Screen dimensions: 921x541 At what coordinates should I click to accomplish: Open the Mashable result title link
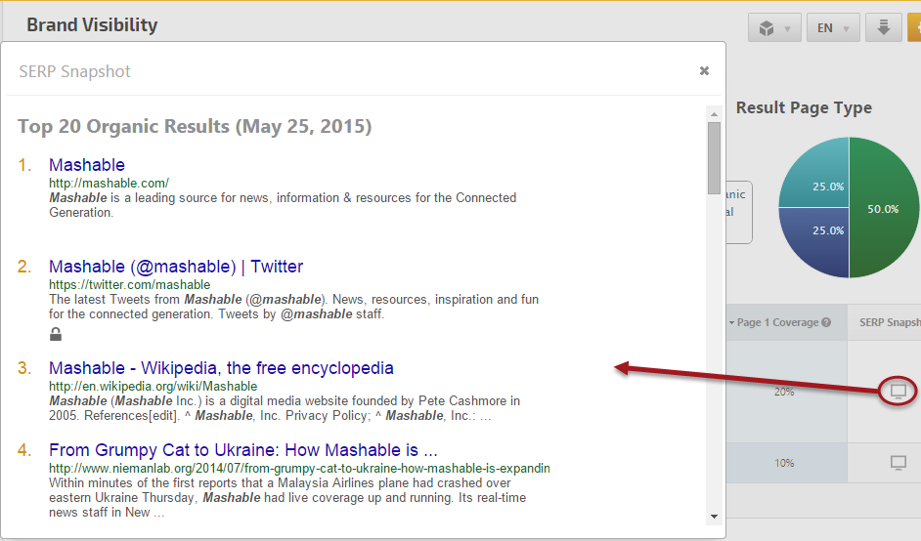87,165
